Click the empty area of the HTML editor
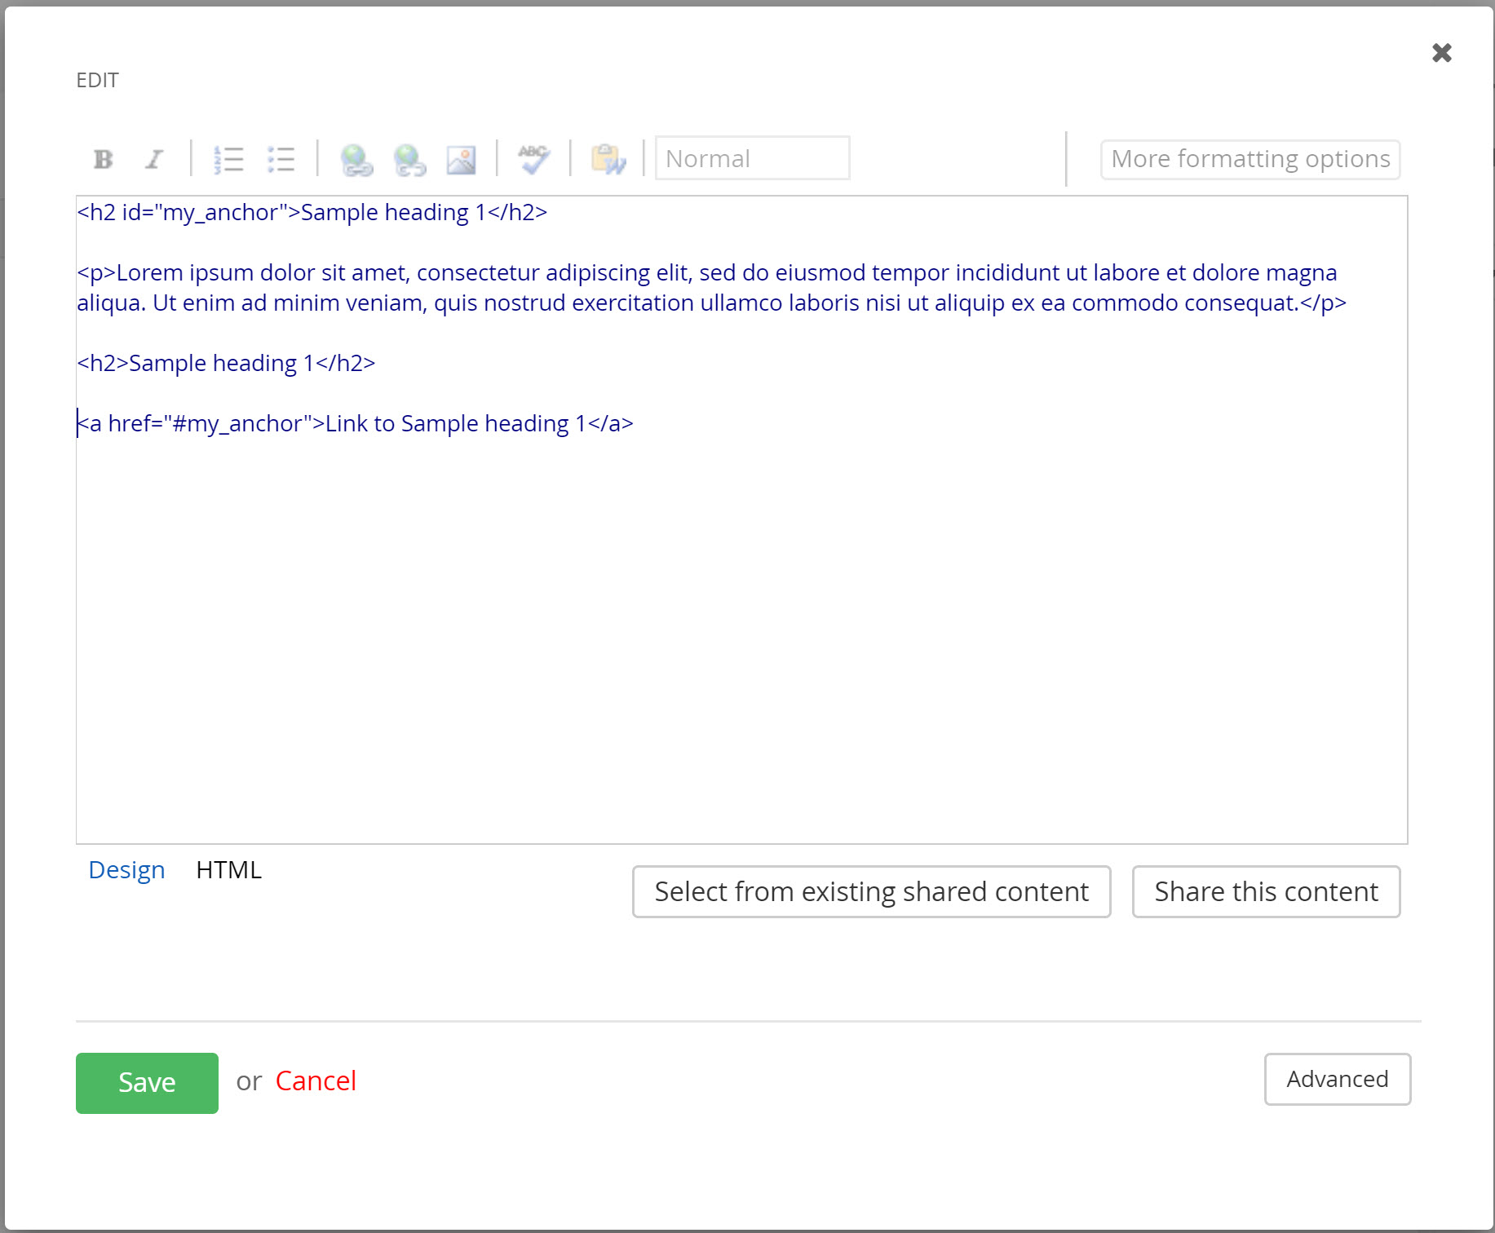The height and width of the screenshot is (1233, 1495). tap(741, 640)
